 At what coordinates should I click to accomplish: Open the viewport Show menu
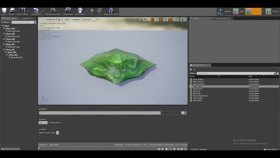[x=67, y=19]
